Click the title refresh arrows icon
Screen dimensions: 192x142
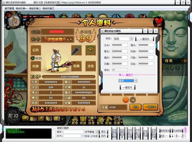point(69,39)
